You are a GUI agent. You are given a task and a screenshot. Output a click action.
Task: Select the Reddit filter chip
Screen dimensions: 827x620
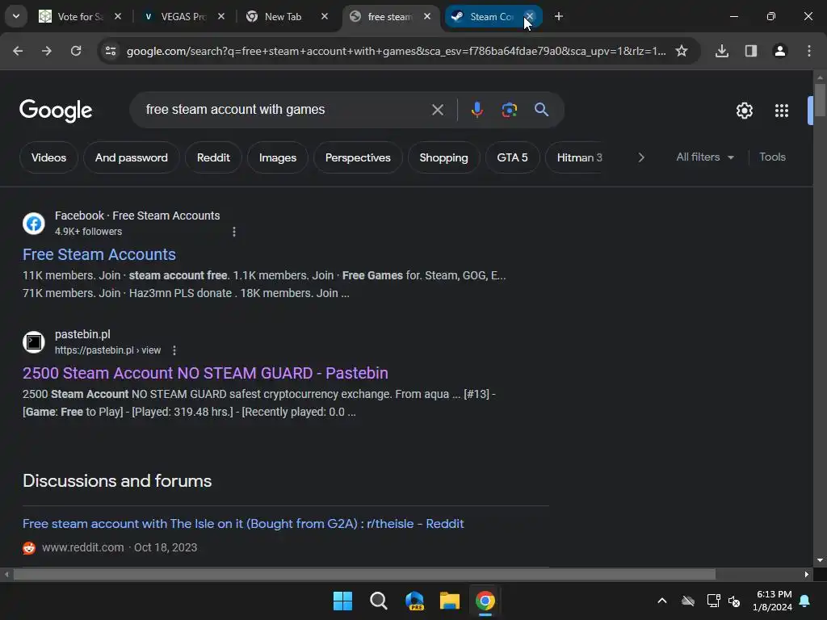(213, 157)
